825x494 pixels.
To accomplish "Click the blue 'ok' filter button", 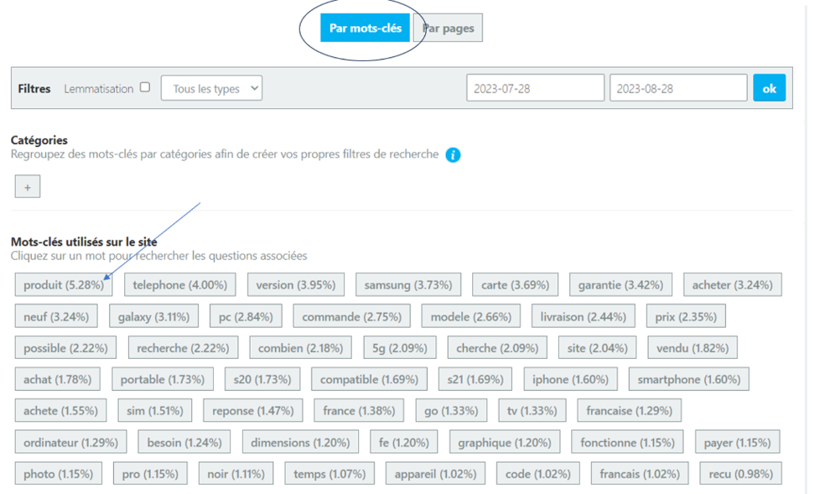I will coord(769,88).
